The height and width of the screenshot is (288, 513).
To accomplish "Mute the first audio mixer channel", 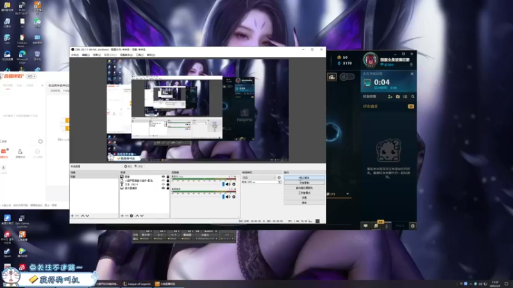I will (228, 184).
